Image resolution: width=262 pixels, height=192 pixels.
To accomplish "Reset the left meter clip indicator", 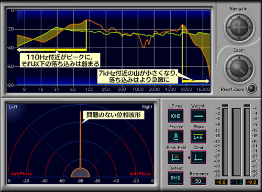I will (x=225, y=105).
